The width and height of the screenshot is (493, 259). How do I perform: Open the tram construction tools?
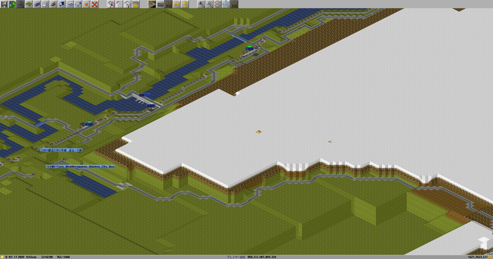53,4
